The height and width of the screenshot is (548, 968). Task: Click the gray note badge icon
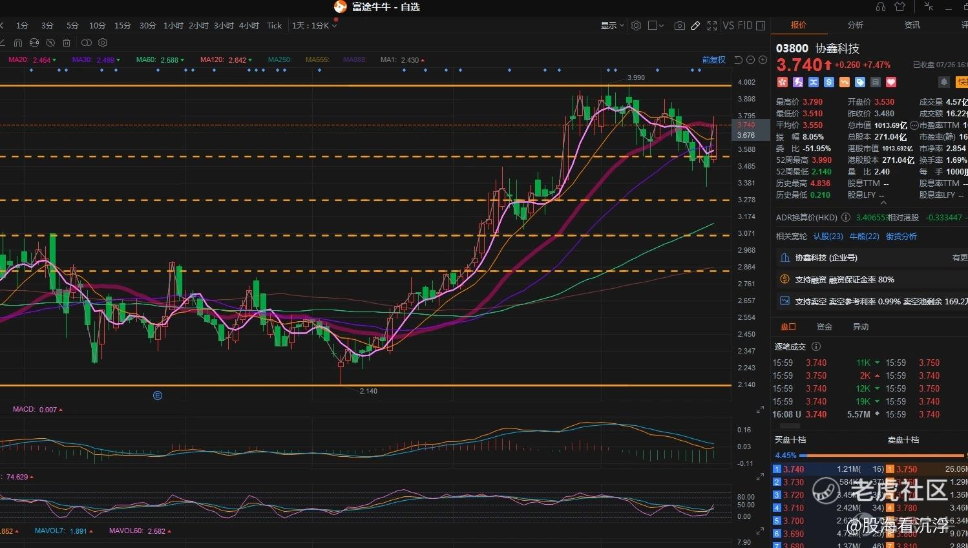[876, 82]
